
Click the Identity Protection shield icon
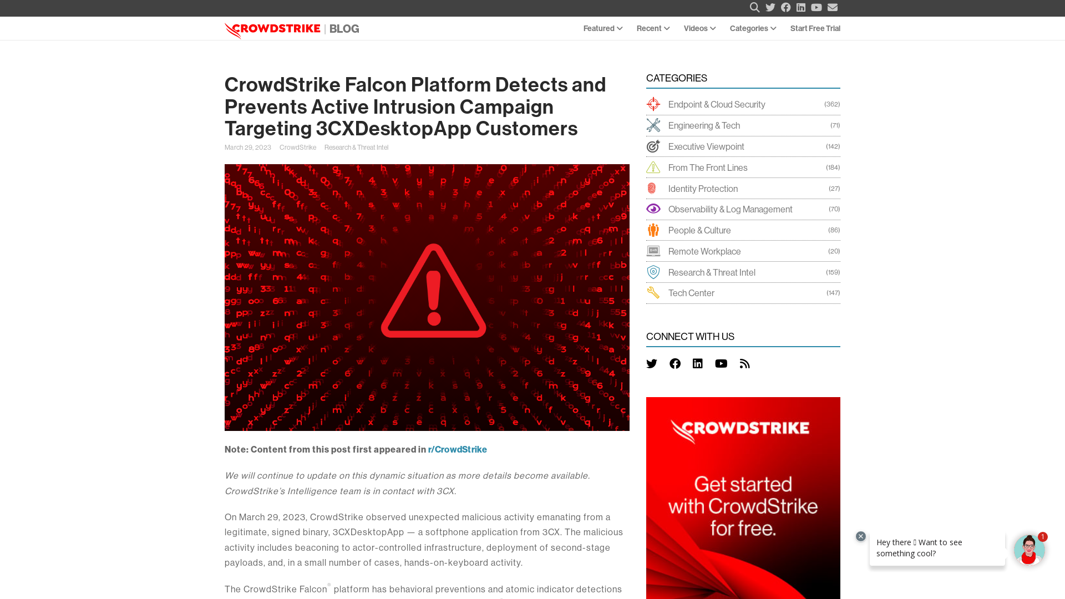point(652,188)
